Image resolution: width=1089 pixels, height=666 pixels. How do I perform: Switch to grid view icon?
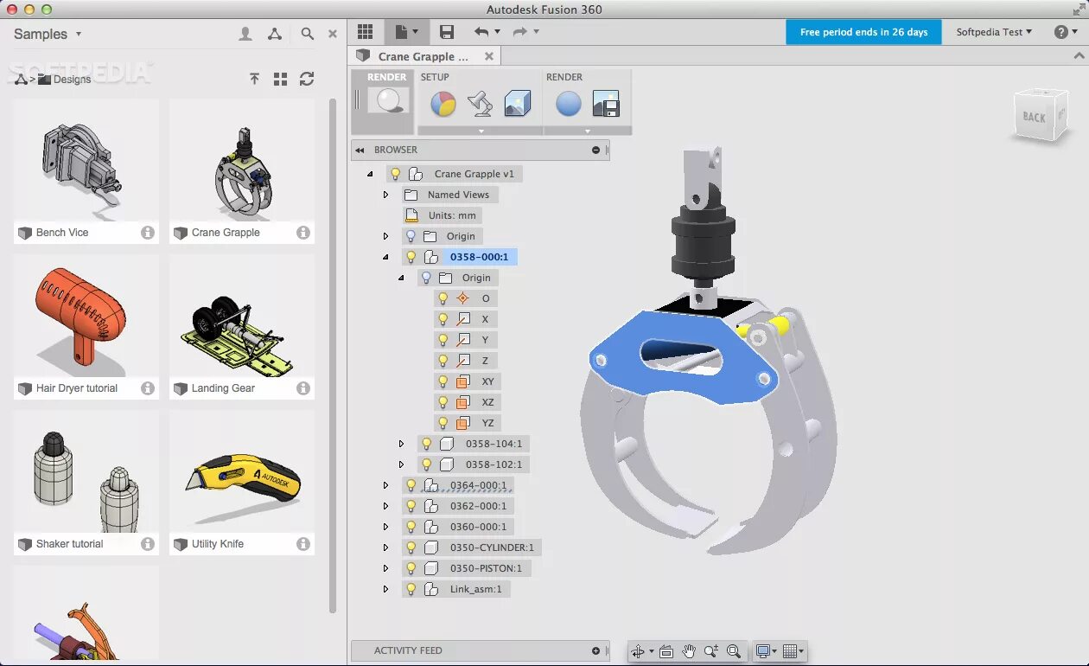(x=280, y=79)
